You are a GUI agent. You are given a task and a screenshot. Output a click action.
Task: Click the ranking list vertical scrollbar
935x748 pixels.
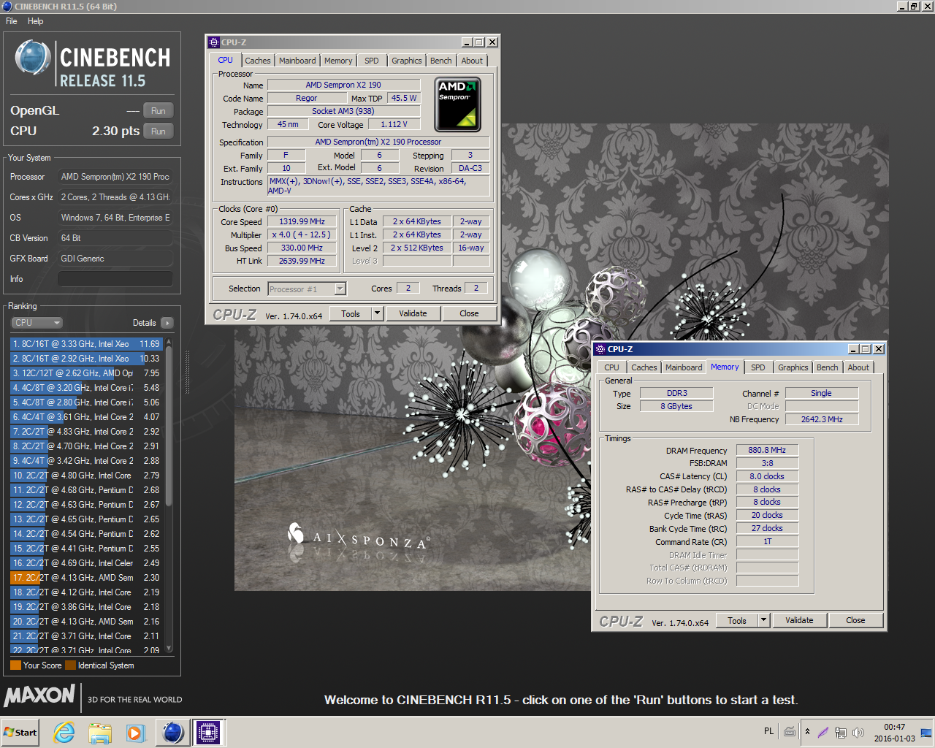169,494
